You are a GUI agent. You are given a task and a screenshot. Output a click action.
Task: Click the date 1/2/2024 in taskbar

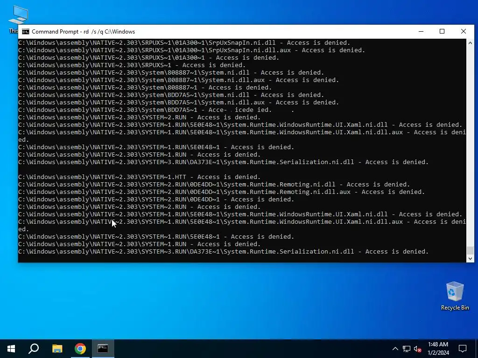(x=438, y=353)
